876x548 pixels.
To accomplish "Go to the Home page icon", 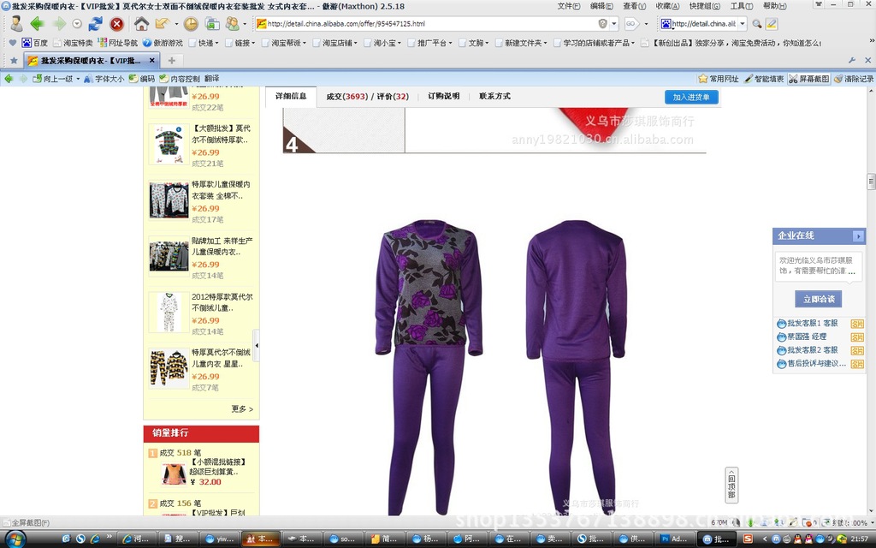I will (x=141, y=23).
